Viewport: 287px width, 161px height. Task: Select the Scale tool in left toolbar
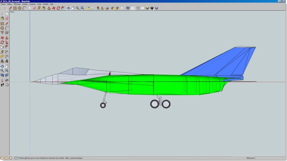coord(2,47)
